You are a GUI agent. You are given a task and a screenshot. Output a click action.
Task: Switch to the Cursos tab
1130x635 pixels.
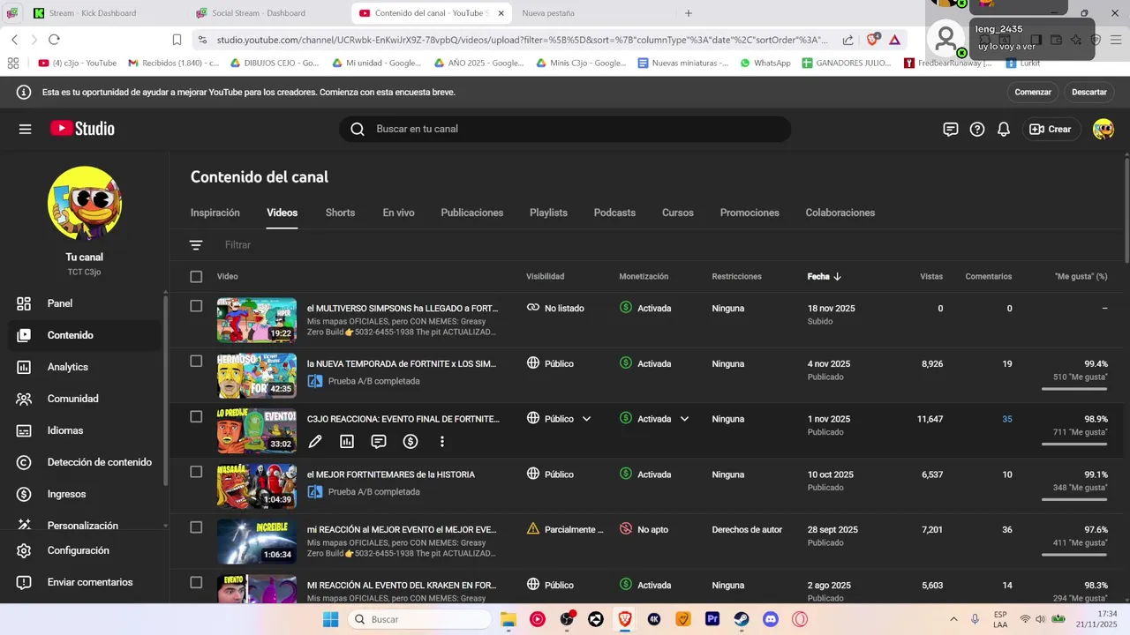[678, 213]
